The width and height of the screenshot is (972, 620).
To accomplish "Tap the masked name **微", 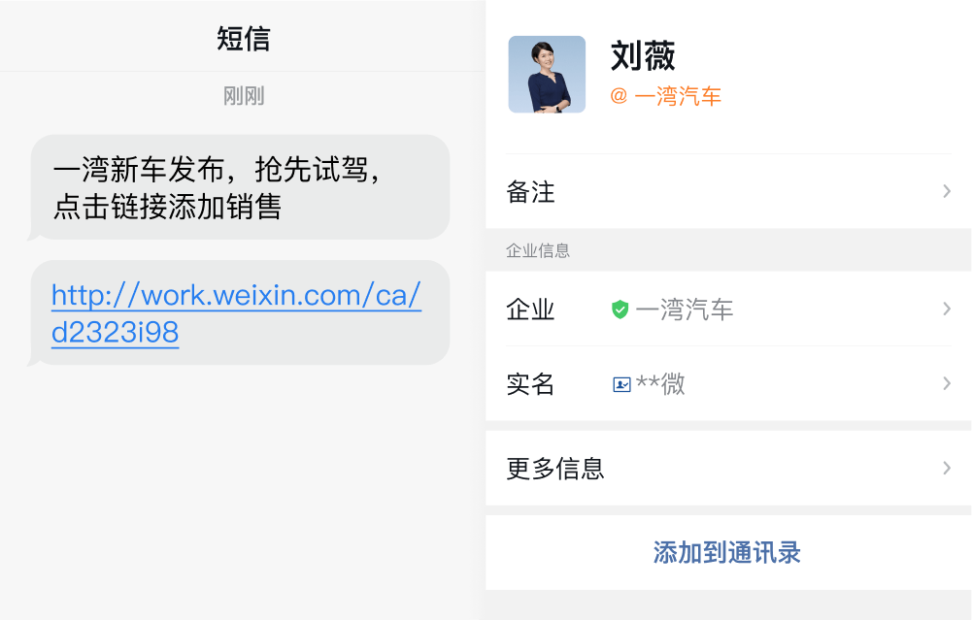I will pyautogui.click(x=661, y=384).
